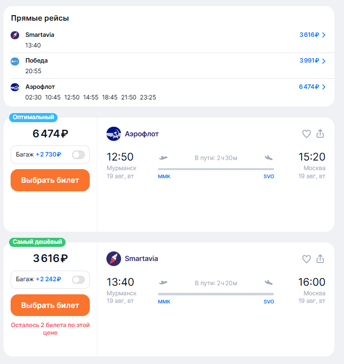Expand Победа 3 991₽ direct flight chevron
The height and width of the screenshot is (364, 344).
324,61
